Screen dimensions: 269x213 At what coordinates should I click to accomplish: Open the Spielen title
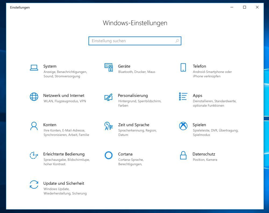click(199, 125)
